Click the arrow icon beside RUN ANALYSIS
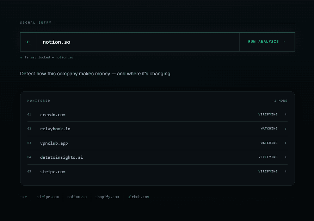Image resolution: width=314 pixels, height=221 pixels. click(284, 42)
